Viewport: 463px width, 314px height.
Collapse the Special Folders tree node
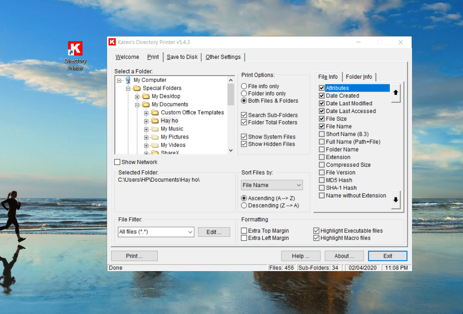[128, 88]
